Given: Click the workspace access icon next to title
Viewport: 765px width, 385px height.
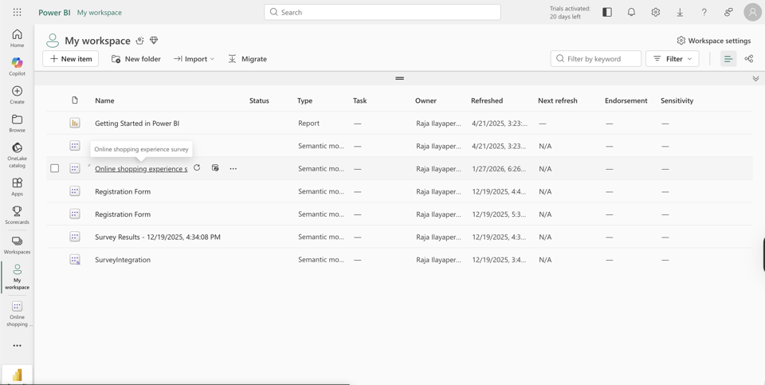Looking at the screenshot, I should coord(140,41).
